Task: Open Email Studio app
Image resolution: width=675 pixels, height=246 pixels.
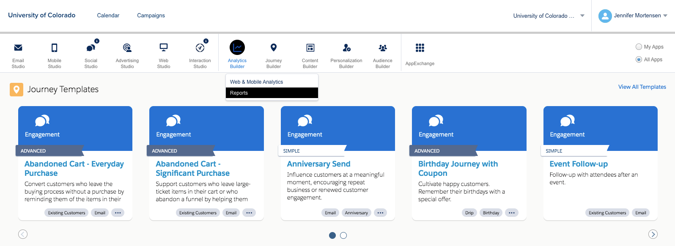Action: coord(18,55)
